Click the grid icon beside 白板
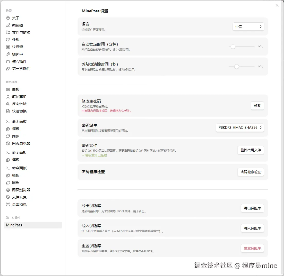The width and height of the screenshot is (284, 276). pos(8,89)
